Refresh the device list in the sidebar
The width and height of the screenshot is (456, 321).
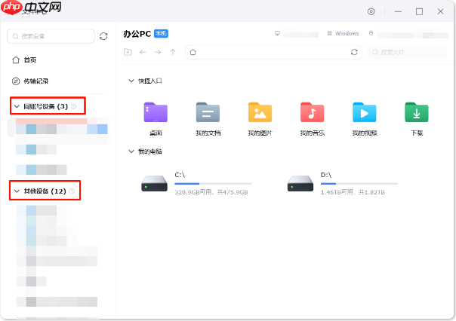[x=103, y=36]
